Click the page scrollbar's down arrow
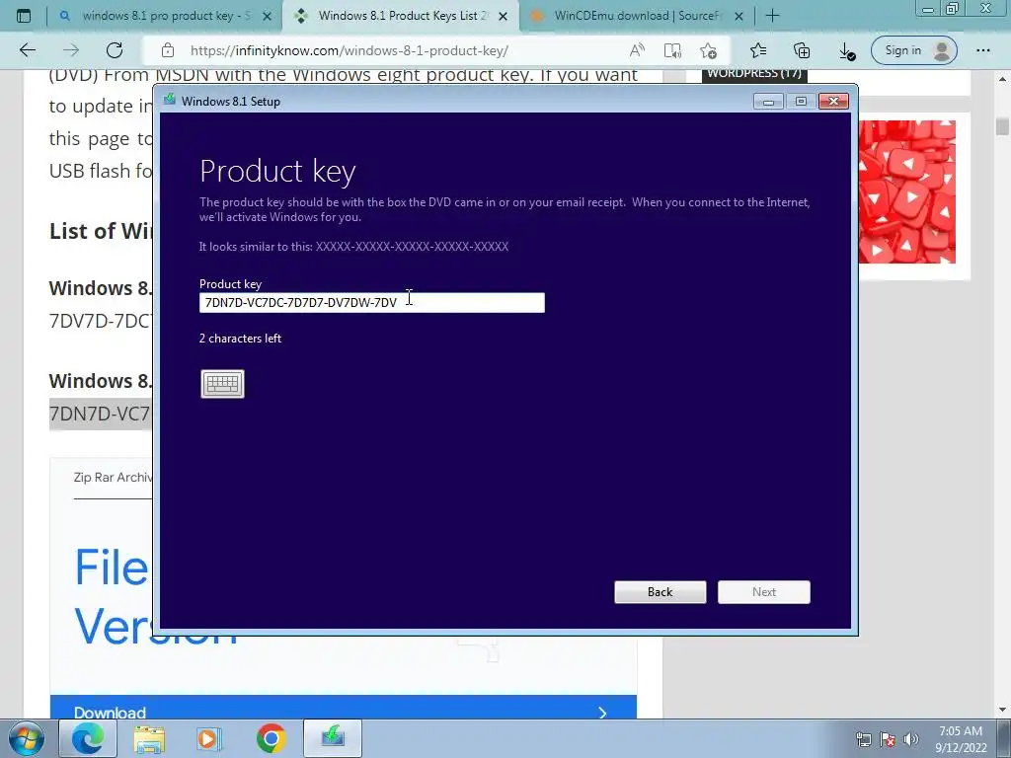Viewport: 1011px width, 758px height. tap(1002, 711)
